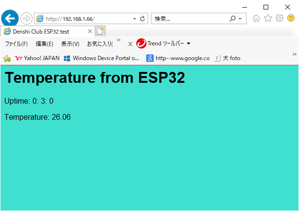Click the address bar showing 192.168.1.66
The width and height of the screenshot is (299, 211).
tap(85, 19)
